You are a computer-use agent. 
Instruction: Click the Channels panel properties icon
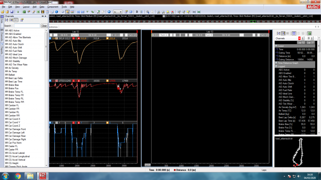(22, 20)
